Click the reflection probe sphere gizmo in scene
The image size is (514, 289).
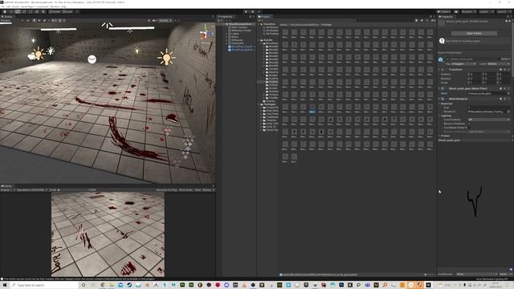click(x=92, y=59)
